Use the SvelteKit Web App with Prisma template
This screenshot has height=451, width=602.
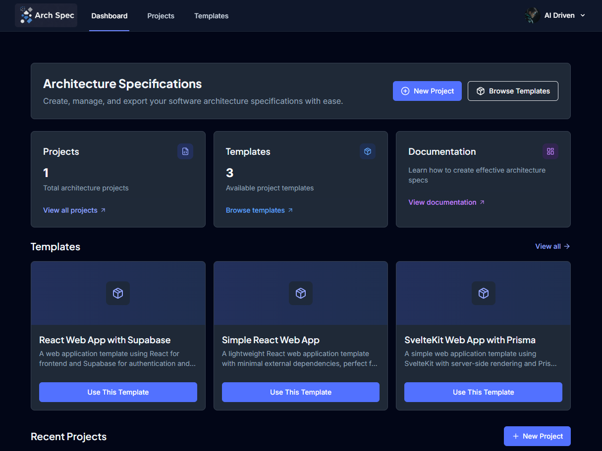(483, 392)
